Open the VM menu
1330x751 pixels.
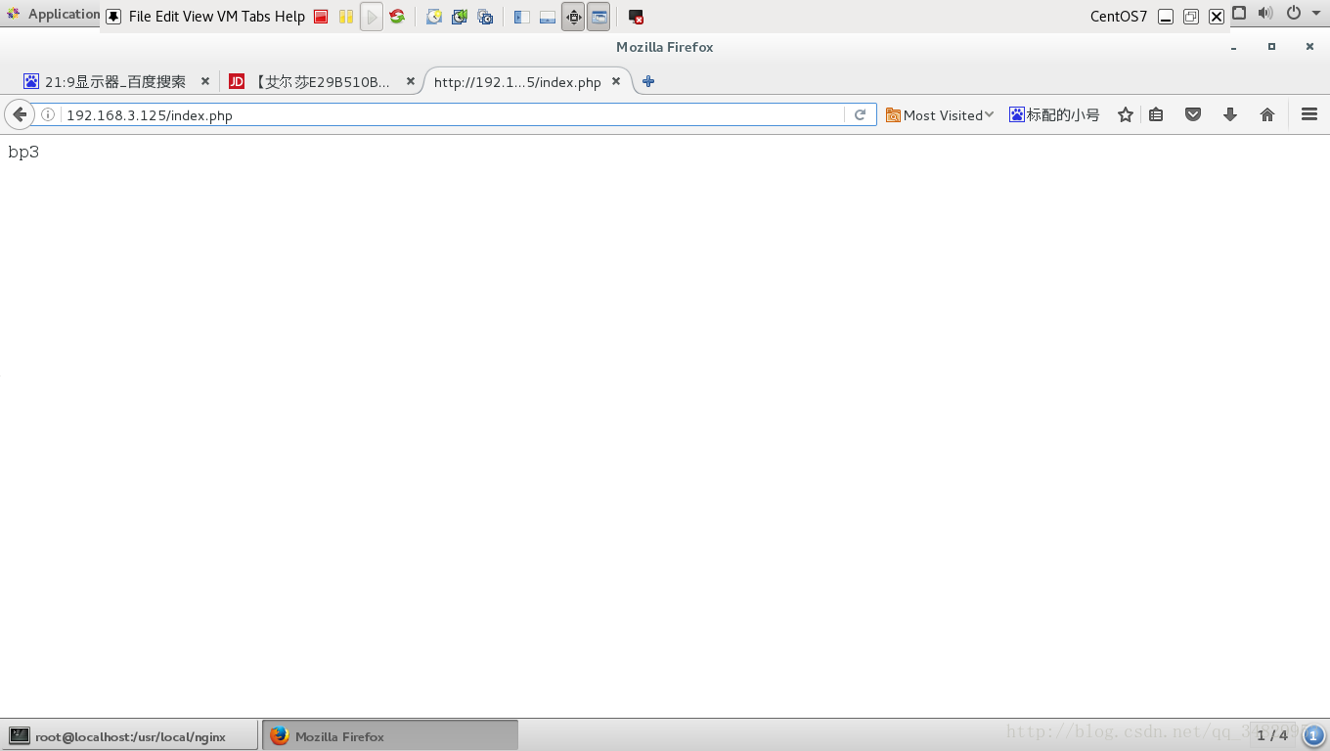pos(227,17)
